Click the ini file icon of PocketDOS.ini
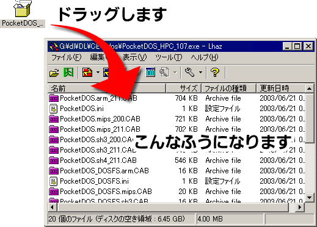The height and width of the screenshot is (227, 317). pyautogui.click(x=54, y=109)
